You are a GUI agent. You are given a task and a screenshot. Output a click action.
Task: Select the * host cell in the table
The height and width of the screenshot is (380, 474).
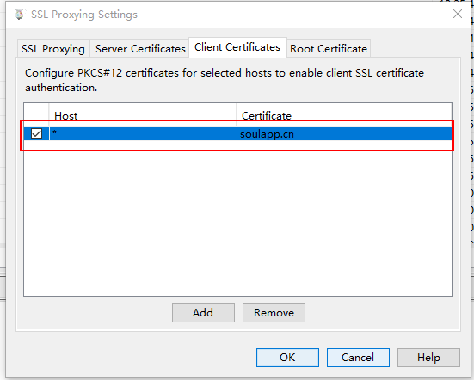[143, 133]
